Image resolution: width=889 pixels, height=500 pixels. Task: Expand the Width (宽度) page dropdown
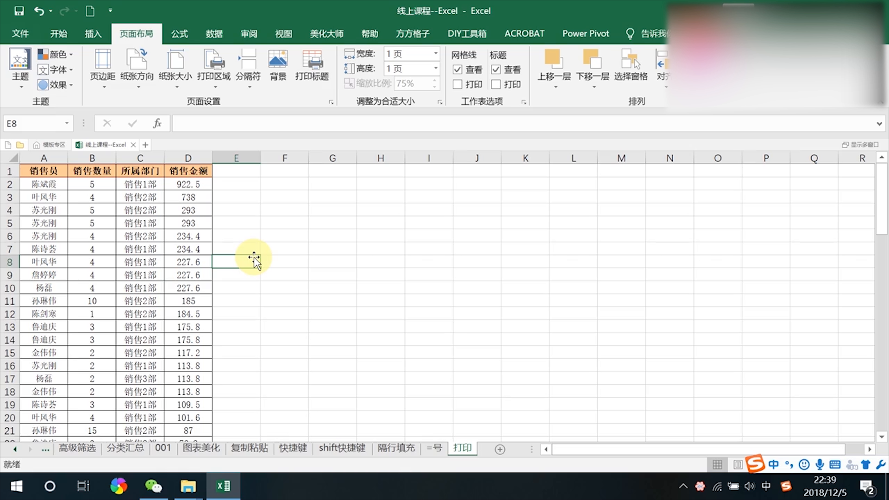[x=435, y=54]
